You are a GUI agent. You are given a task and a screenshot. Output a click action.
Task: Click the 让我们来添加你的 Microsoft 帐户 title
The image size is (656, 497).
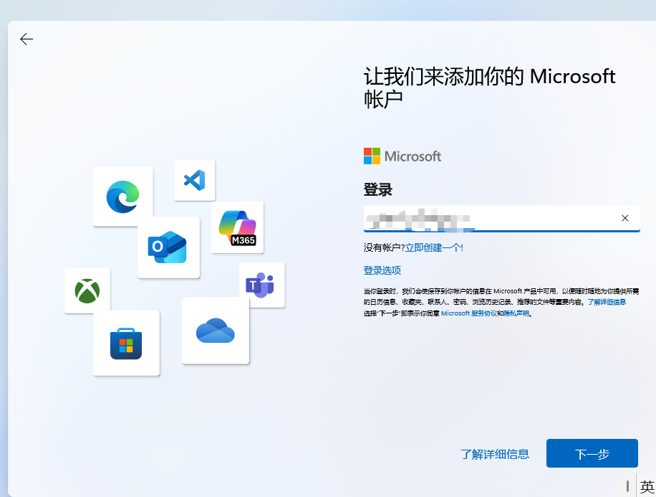tap(489, 87)
